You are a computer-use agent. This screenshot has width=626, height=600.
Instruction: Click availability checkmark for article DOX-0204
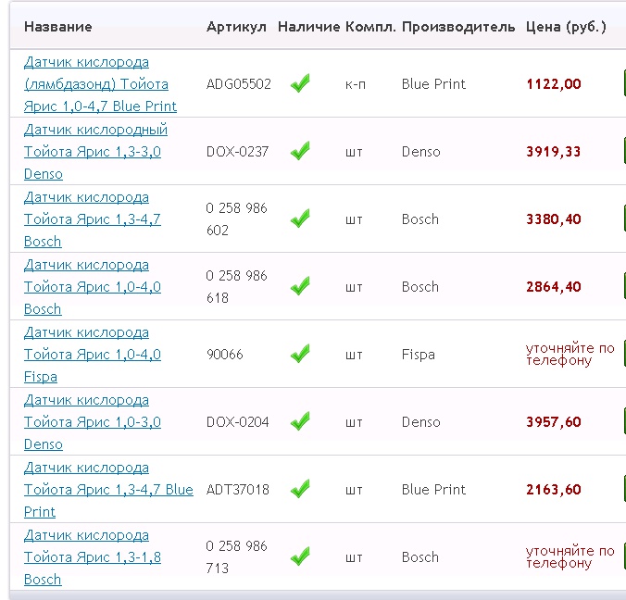[300, 422]
